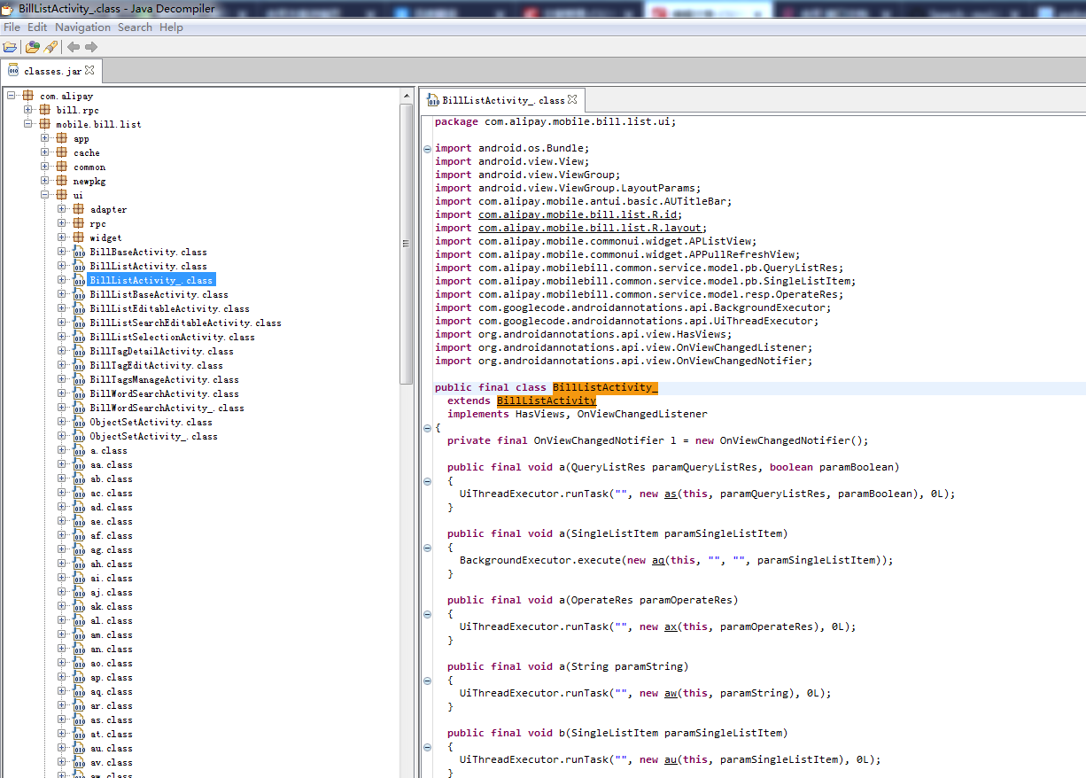The width and height of the screenshot is (1086, 778).
Task: Click the class file icon of BillWordSearchActivity.class
Action: 79,393
